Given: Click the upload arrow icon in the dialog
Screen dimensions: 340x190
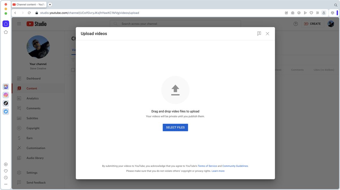Looking at the screenshot, I should coord(175,90).
